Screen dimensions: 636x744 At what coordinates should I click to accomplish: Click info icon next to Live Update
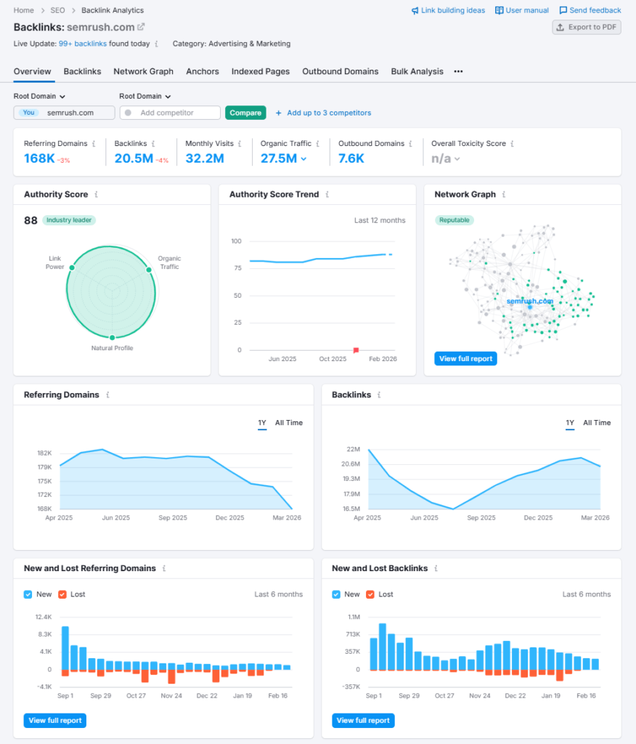[157, 44]
